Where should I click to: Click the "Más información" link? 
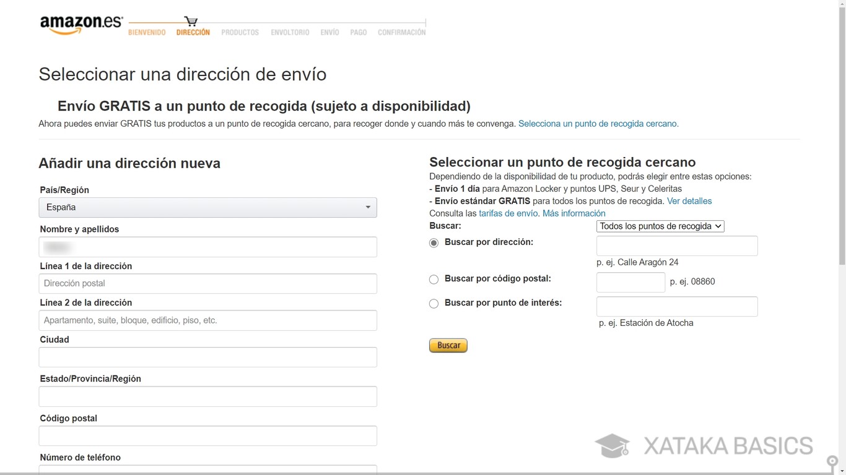[573, 213]
